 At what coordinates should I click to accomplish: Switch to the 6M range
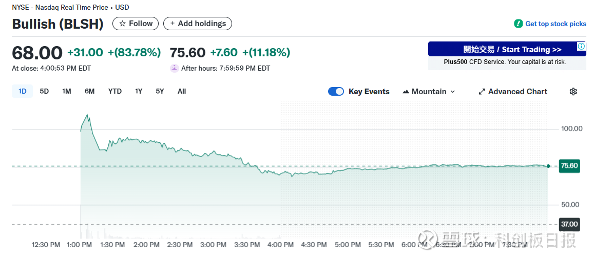click(90, 91)
